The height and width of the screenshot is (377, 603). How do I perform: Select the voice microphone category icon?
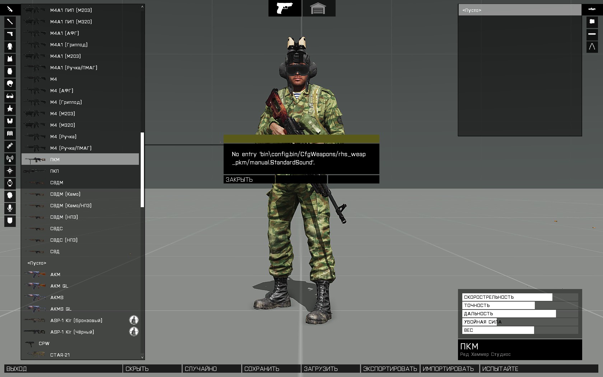pyautogui.click(x=10, y=208)
